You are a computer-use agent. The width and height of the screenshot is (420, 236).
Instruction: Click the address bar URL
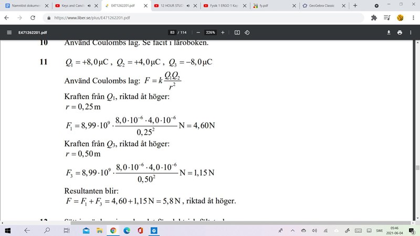click(105, 17)
